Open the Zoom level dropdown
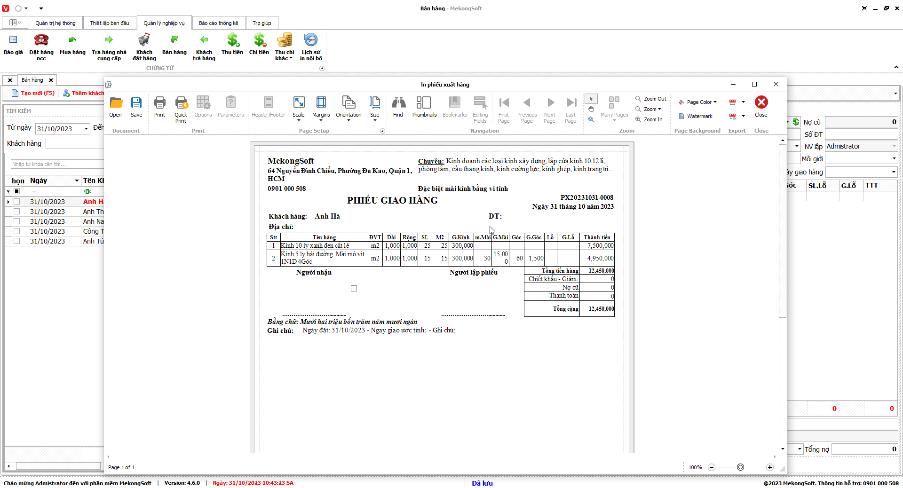The image size is (903, 488). pos(649,109)
